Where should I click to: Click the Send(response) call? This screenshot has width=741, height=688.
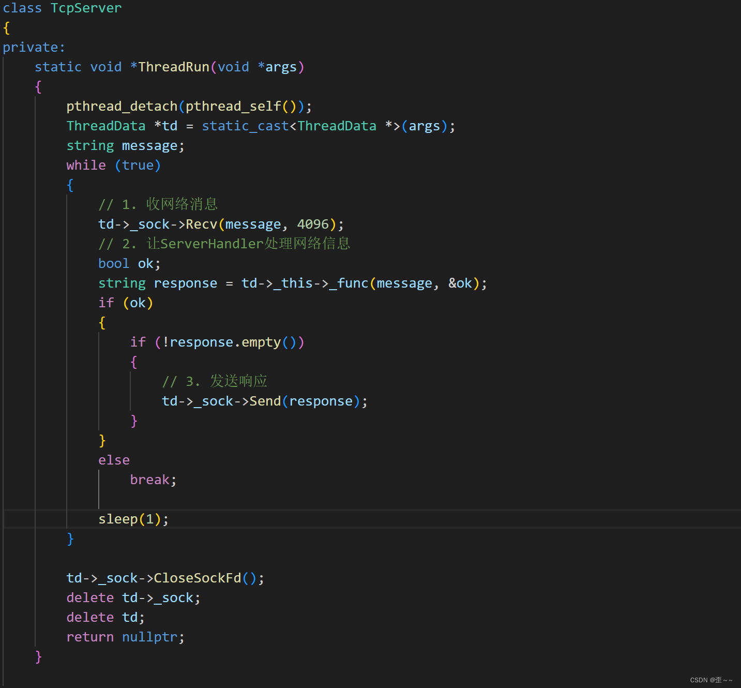pyautogui.click(x=305, y=401)
